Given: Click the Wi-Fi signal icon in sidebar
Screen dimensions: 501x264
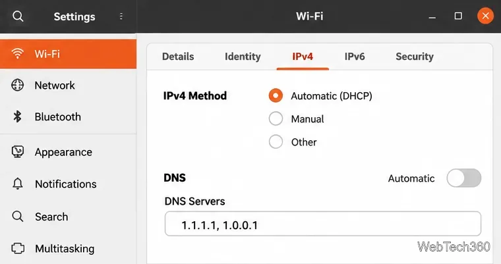Looking at the screenshot, I should tap(17, 53).
